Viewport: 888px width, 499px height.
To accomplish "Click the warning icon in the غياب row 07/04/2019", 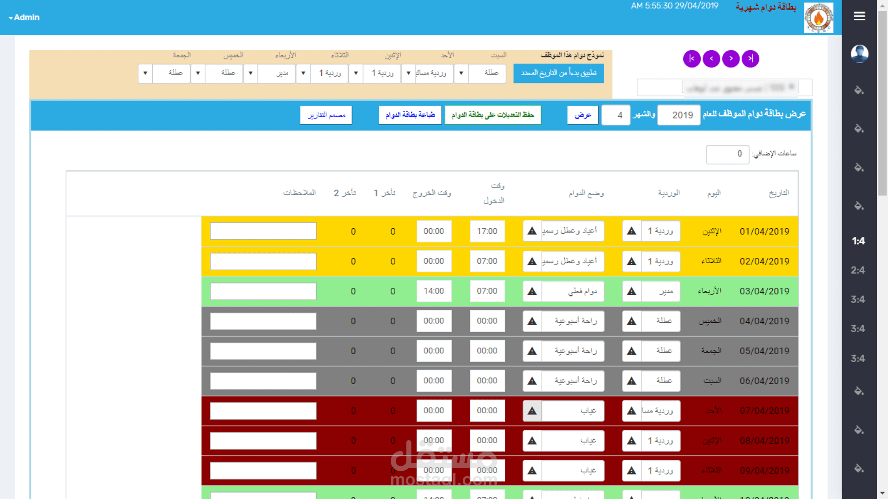I will 532,410.
